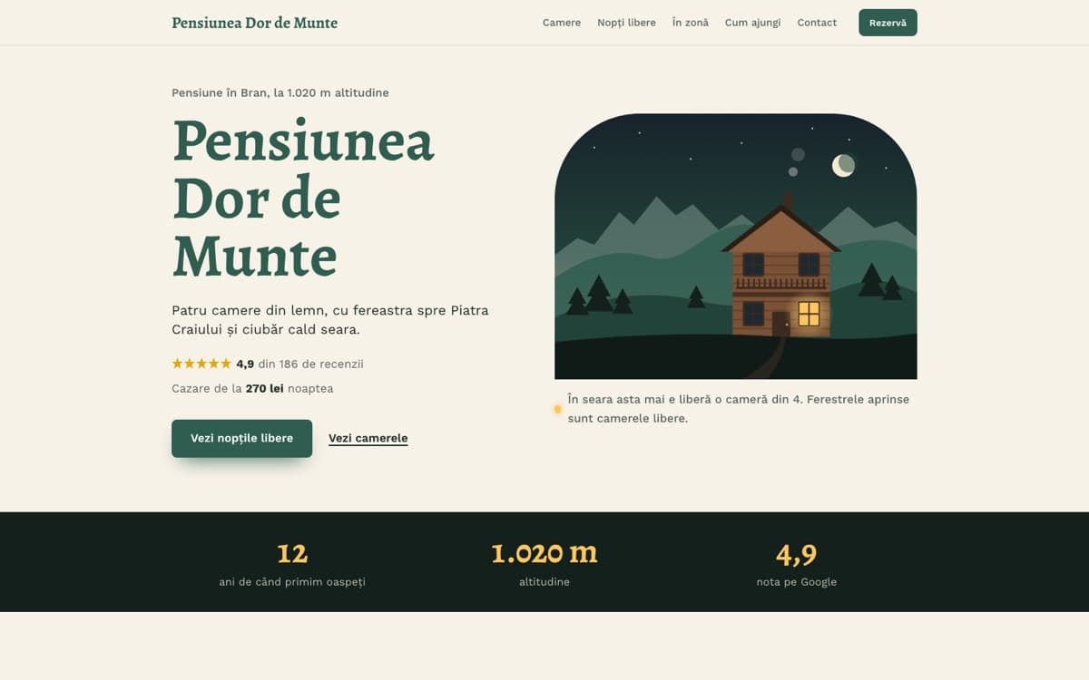Follow the Vezi camerele link

(x=368, y=438)
